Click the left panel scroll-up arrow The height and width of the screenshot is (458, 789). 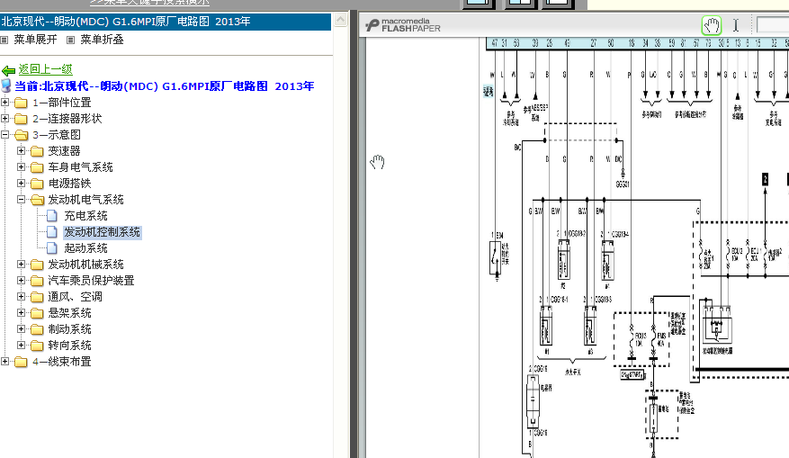341,20
